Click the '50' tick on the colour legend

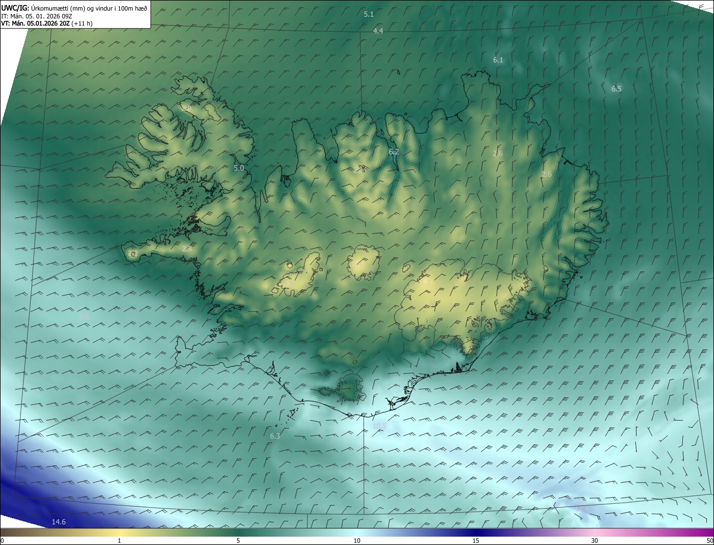pos(710,541)
